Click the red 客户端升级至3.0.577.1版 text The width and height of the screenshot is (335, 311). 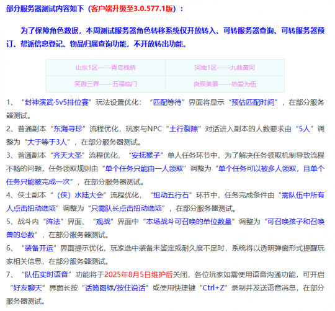[132, 9]
